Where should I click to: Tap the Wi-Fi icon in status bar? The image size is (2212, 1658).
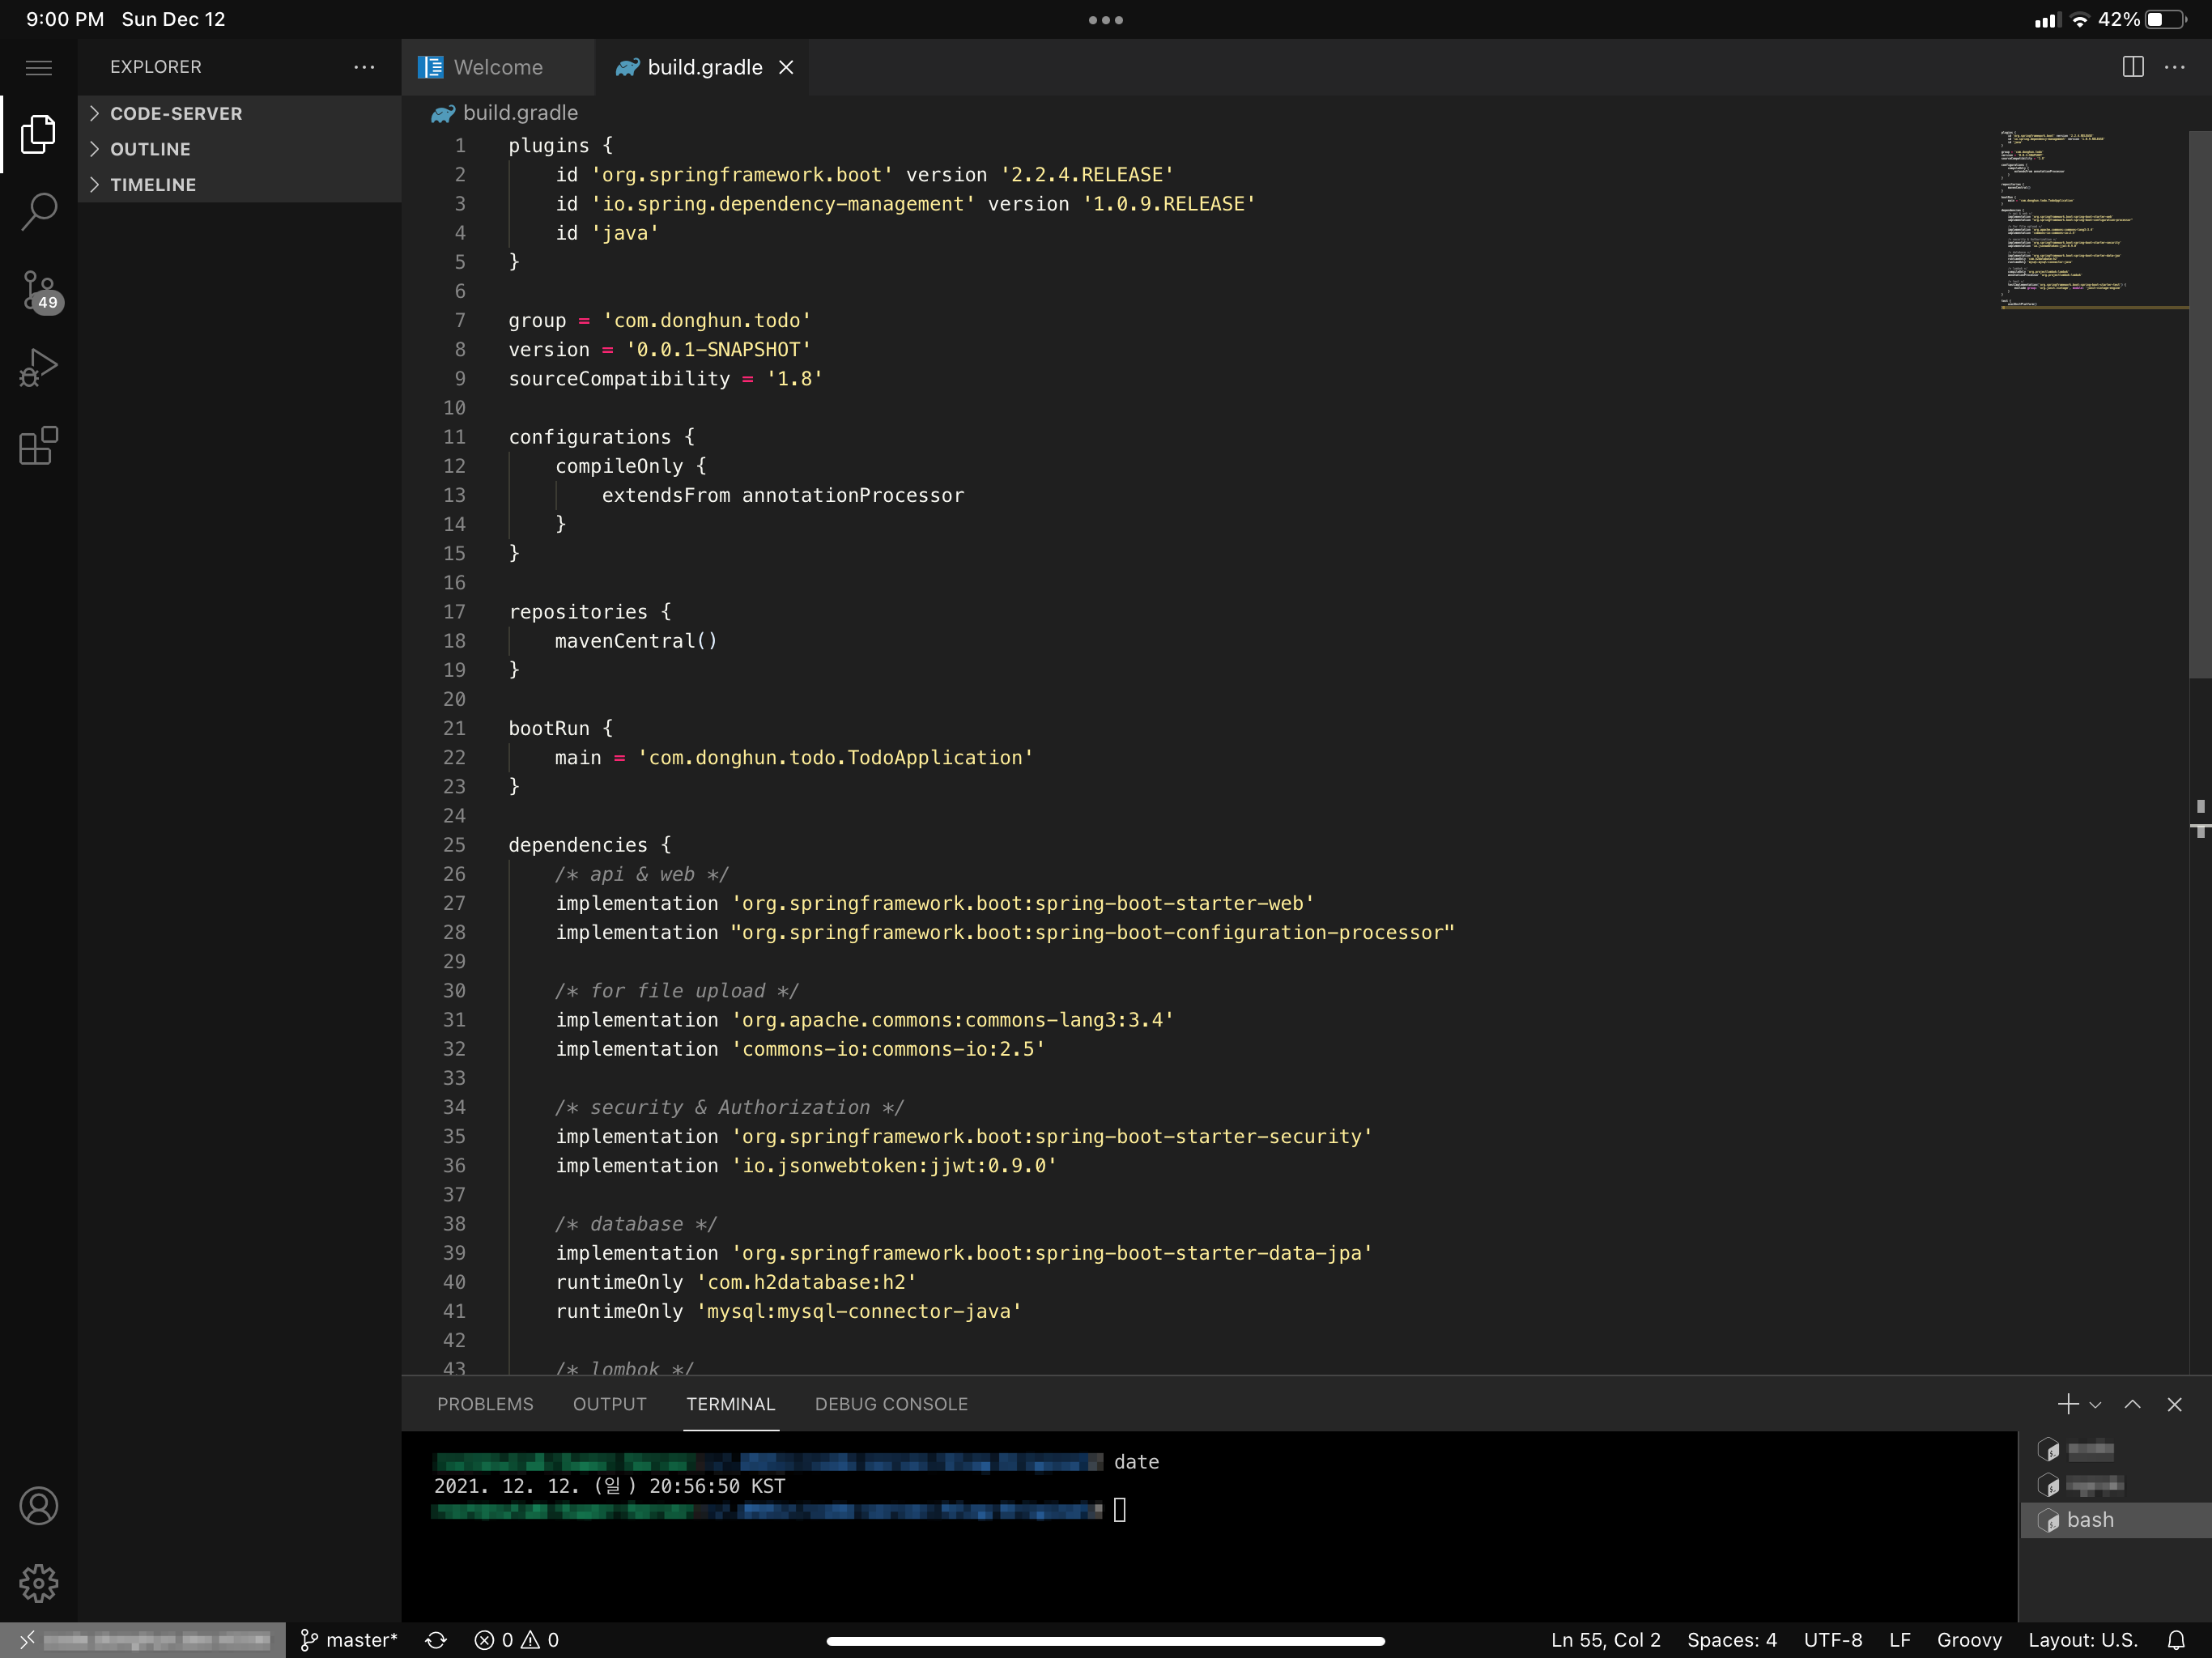(2080, 20)
